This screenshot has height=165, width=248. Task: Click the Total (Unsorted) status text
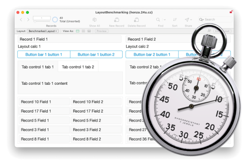point(70,21)
